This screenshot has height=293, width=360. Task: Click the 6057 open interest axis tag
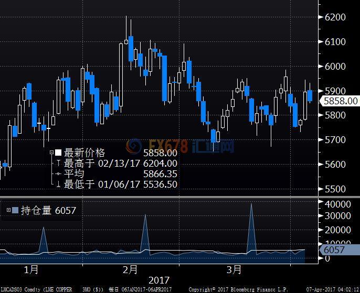coord(335,250)
